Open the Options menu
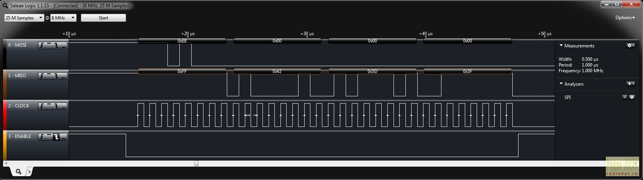This screenshot has width=643, height=180. 625,18
